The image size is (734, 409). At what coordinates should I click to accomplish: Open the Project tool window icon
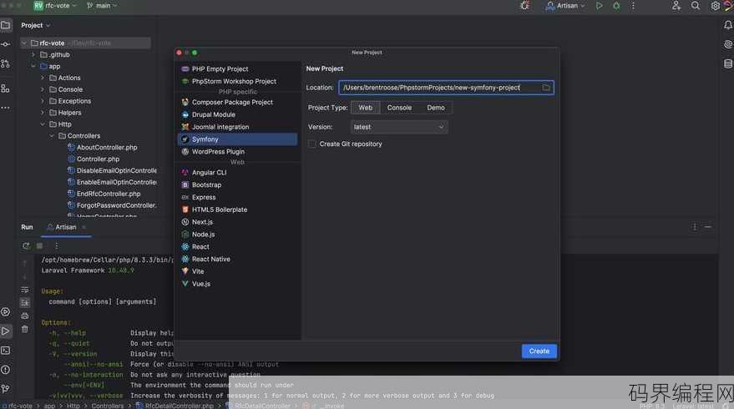click(x=6, y=25)
